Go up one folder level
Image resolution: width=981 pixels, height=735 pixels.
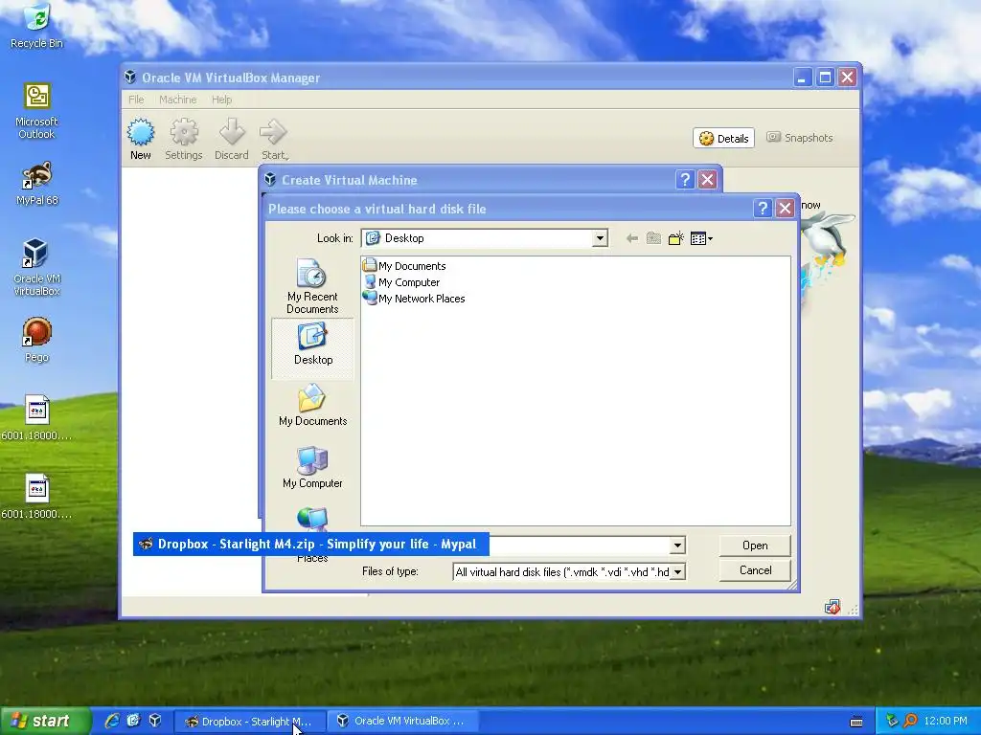click(x=653, y=238)
